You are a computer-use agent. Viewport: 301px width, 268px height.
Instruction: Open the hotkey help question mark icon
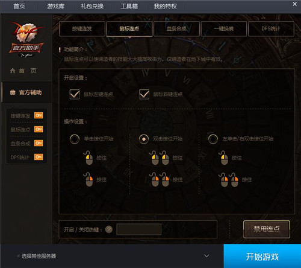[x=109, y=229]
